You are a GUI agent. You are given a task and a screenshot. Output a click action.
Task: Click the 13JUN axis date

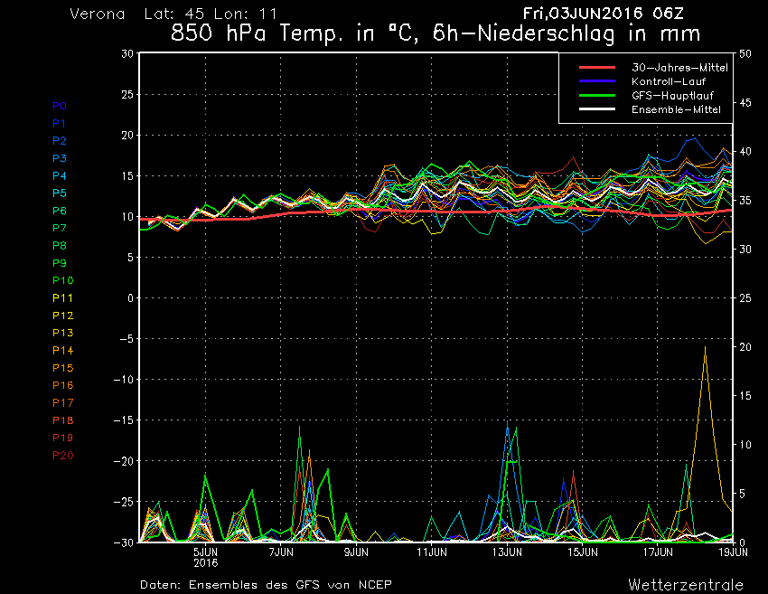tap(507, 552)
